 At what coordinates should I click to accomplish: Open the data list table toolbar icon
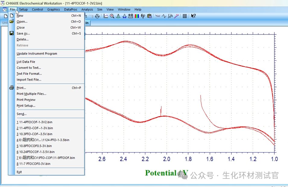click(x=185, y=16)
